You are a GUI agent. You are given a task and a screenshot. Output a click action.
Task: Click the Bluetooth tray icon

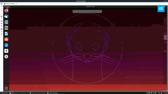pyautogui.click(x=151, y=93)
